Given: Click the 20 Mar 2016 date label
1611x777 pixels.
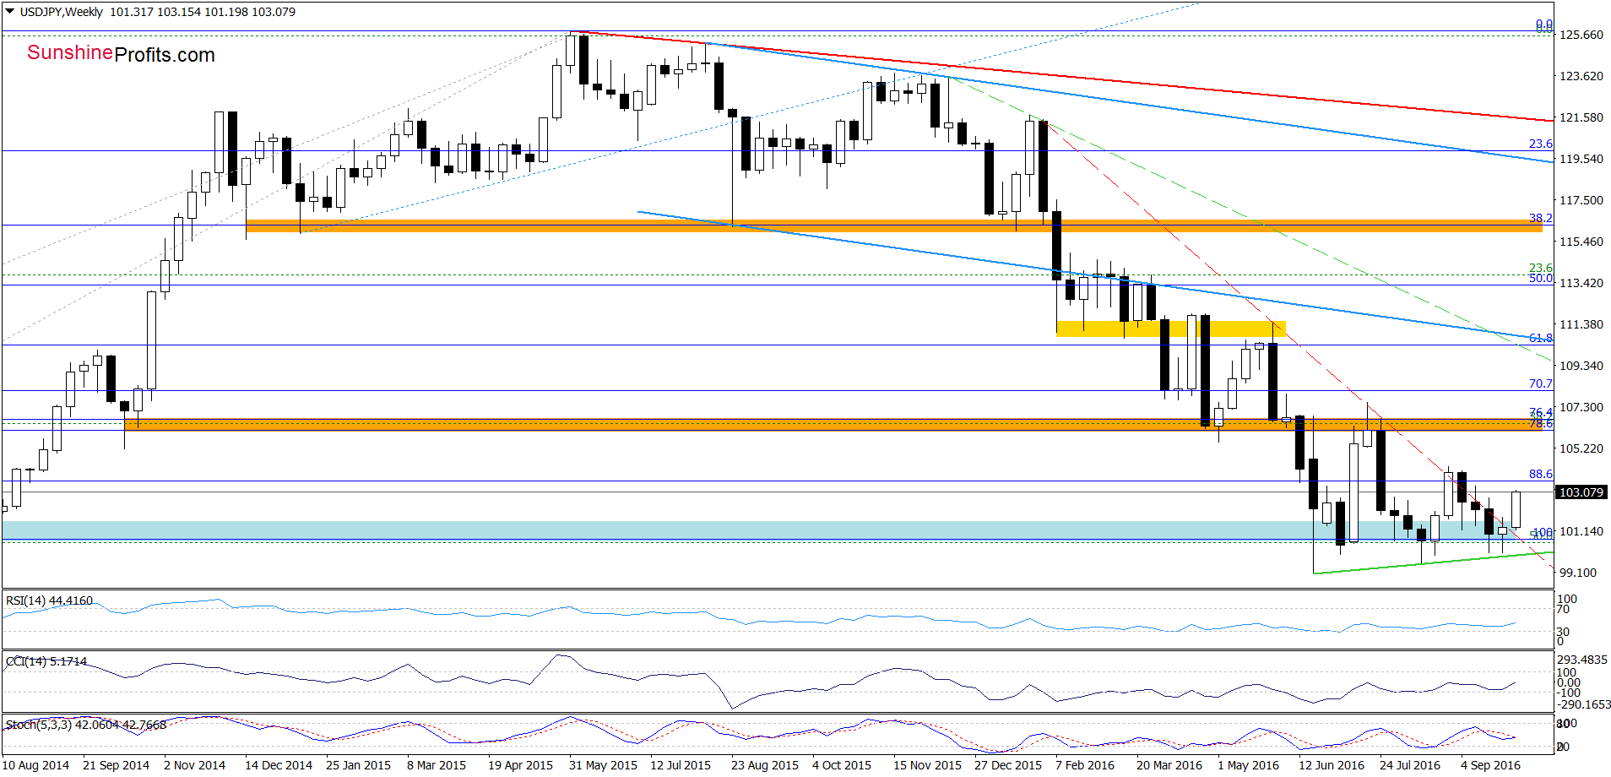Looking at the screenshot, I should tap(1169, 765).
